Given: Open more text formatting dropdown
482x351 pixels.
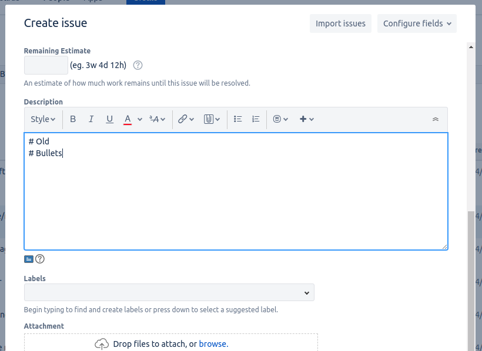Looking at the screenshot, I should 158,119.
